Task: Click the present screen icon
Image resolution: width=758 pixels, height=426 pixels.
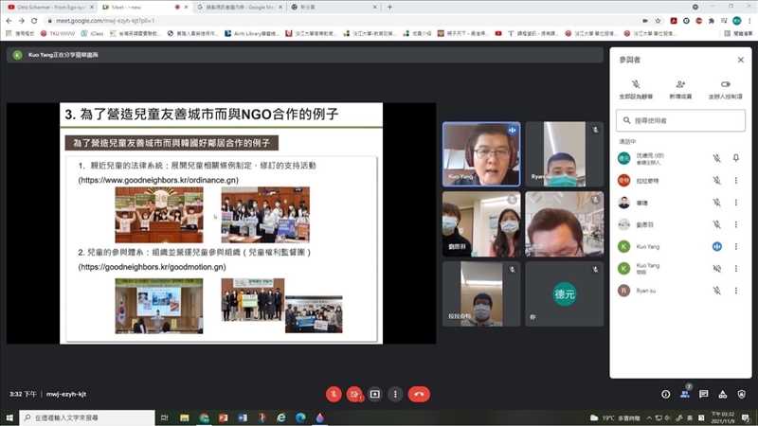Action: point(375,394)
